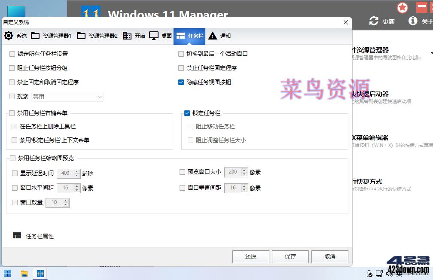Click the monitor icon on the 桌面 tab
Viewport: 433px width, 280px height.
tap(153, 36)
